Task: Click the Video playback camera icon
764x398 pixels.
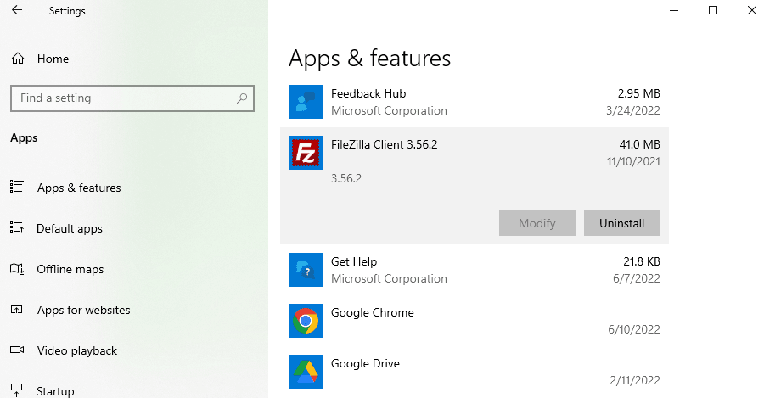Action: (x=17, y=350)
